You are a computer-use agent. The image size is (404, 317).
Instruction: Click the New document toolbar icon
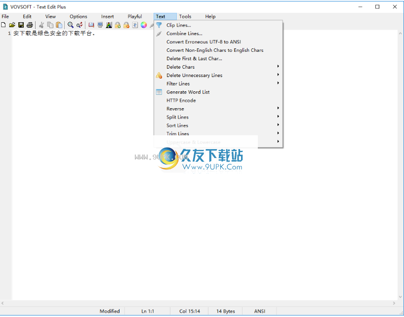coord(3,25)
